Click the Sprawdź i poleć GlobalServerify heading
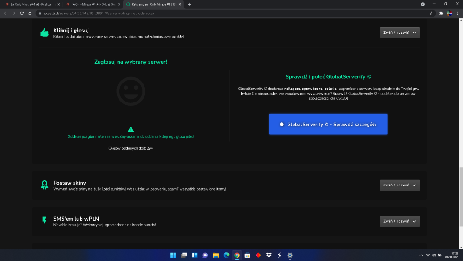Viewport: 463px width, 261px height. (x=328, y=77)
